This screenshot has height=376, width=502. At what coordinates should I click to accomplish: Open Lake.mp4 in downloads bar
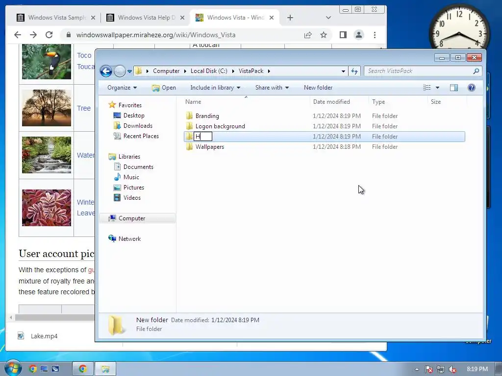tap(38, 336)
